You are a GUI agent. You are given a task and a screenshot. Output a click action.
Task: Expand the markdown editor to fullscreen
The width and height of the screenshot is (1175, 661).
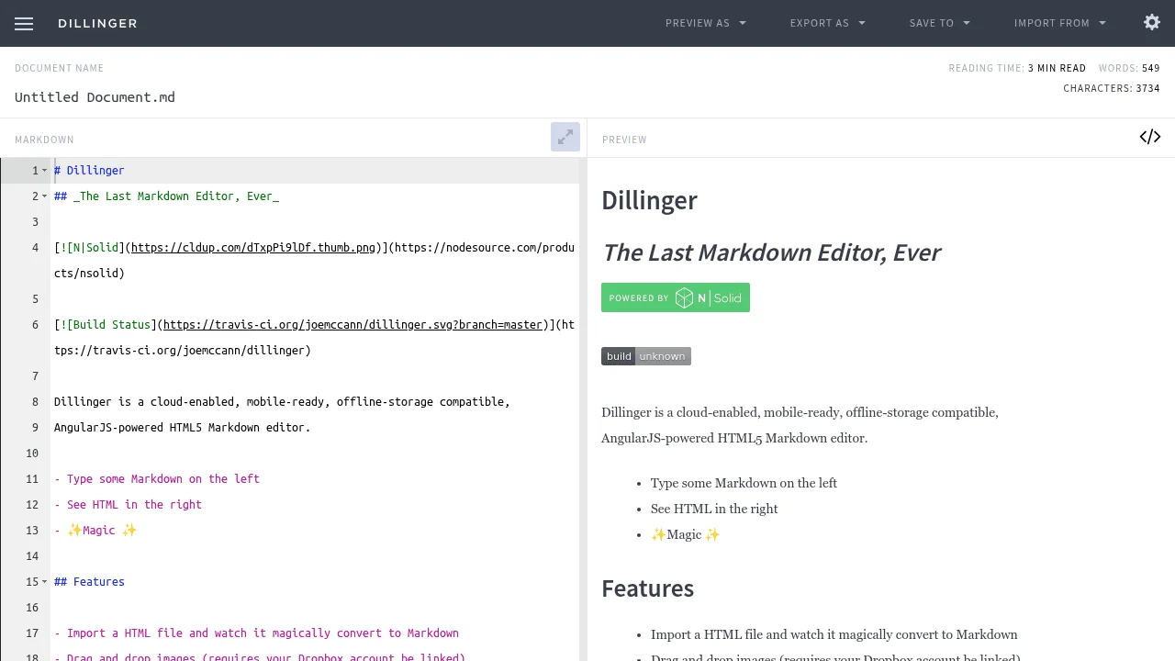[565, 137]
